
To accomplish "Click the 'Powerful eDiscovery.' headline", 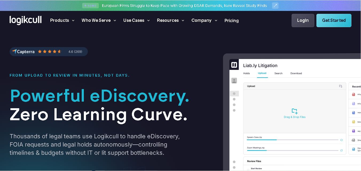I will pyautogui.click(x=100, y=96).
